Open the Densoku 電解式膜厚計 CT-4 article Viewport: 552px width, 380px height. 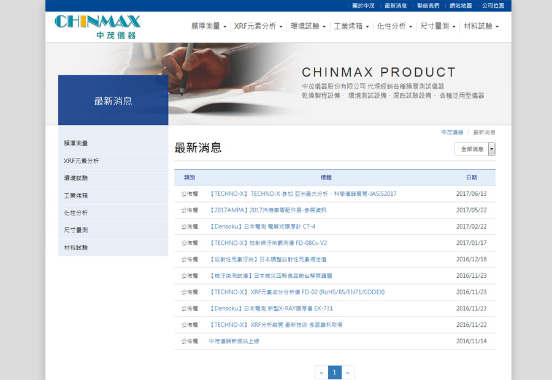coord(262,226)
